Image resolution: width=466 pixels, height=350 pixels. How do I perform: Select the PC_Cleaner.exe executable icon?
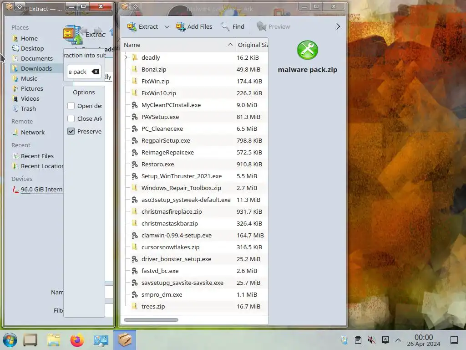coord(135,129)
